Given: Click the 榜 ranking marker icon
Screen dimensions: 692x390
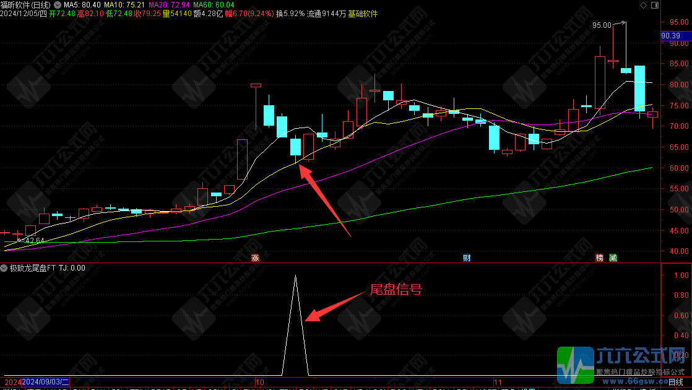Looking at the screenshot, I should [599, 258].
